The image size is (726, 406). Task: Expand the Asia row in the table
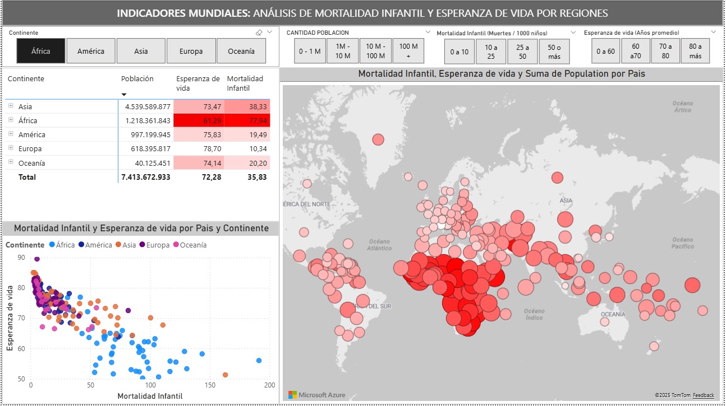(11, 106)
